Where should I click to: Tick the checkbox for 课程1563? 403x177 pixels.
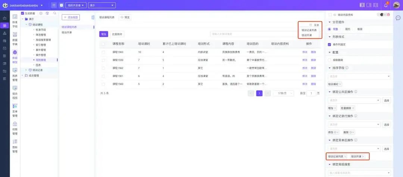point(103,52)
